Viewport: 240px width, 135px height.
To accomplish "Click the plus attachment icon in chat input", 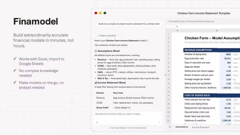I will click(97, 122).
